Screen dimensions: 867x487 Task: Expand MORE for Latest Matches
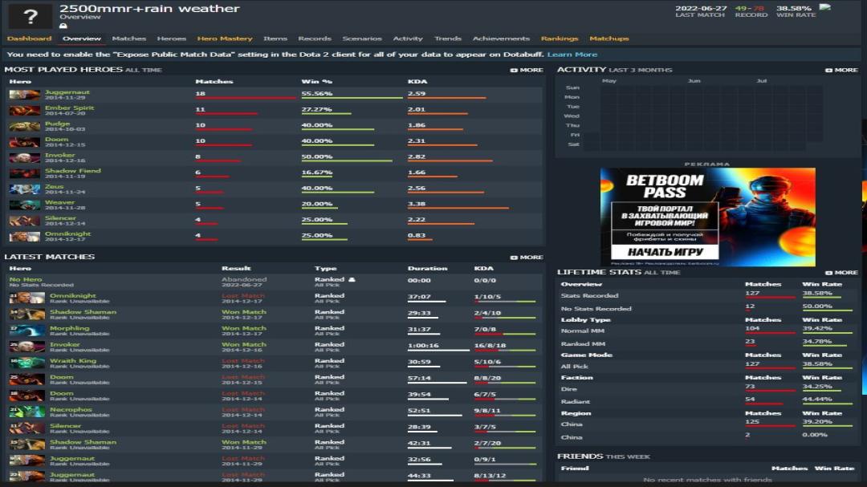(x=527, y=258)
